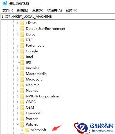The image size is (115, 134).
Task: Select the OEM key label
Action: (30, 108)
